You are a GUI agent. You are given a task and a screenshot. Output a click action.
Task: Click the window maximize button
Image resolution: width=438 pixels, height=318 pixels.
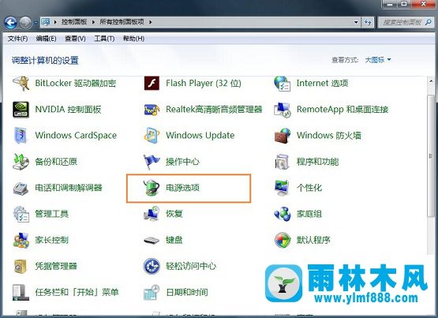(404, 4)
